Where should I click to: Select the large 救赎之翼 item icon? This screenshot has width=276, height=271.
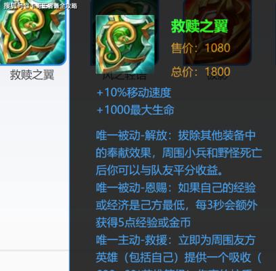coord(32,33)
